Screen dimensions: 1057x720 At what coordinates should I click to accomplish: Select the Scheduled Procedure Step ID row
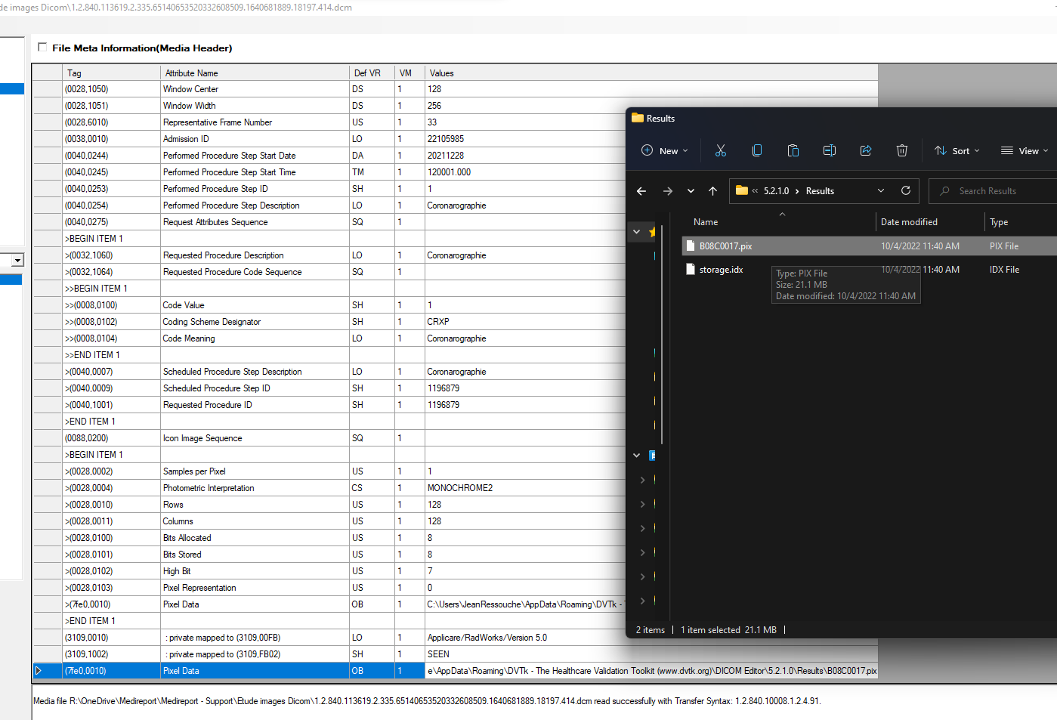329,388
